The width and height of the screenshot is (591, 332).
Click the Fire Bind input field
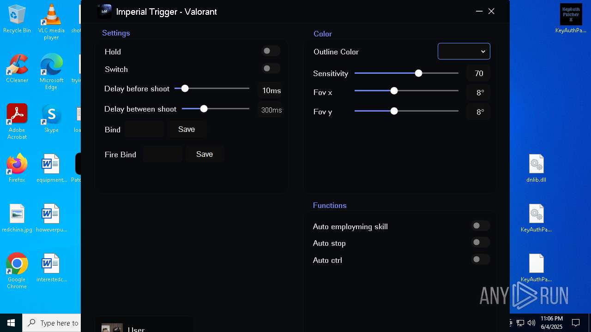pos(163,154)
